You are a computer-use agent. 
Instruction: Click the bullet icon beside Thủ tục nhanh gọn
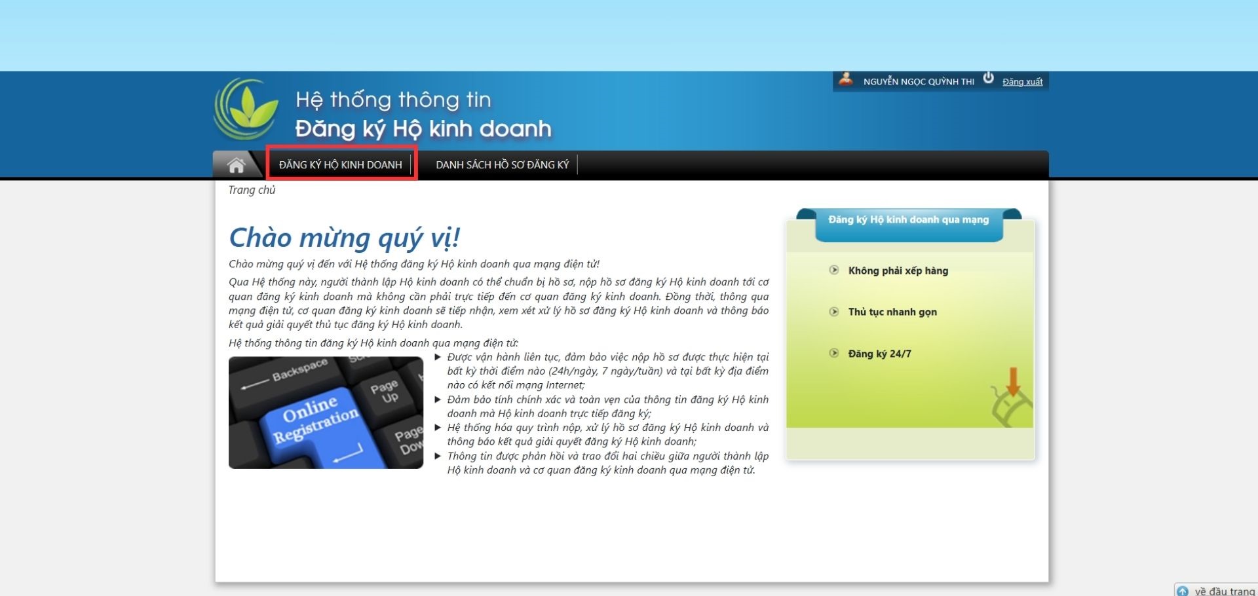point(834,312)
